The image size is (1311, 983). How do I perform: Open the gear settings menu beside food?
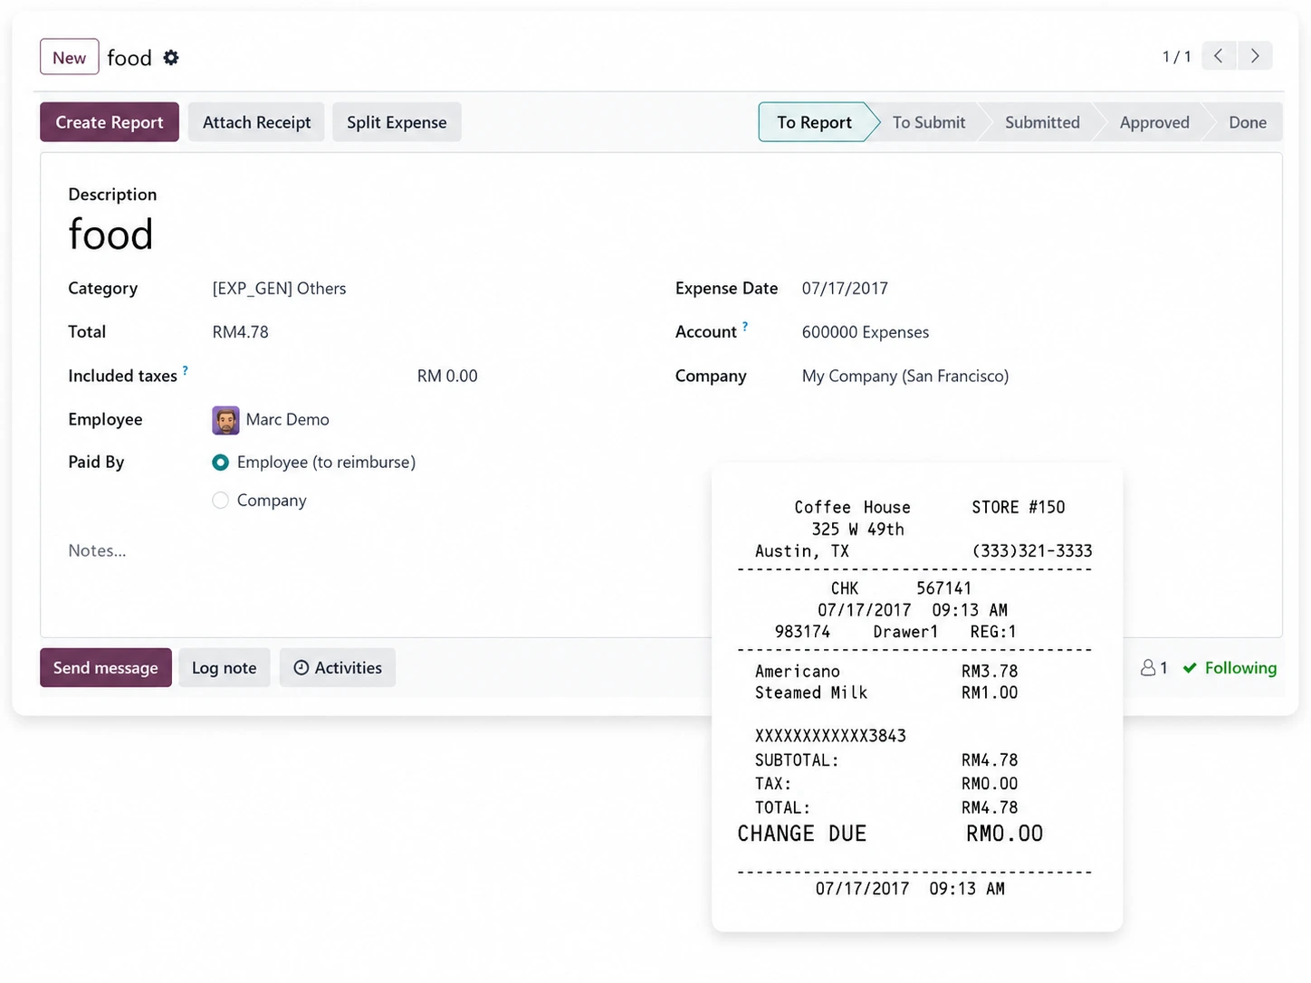tap(171, 58)
